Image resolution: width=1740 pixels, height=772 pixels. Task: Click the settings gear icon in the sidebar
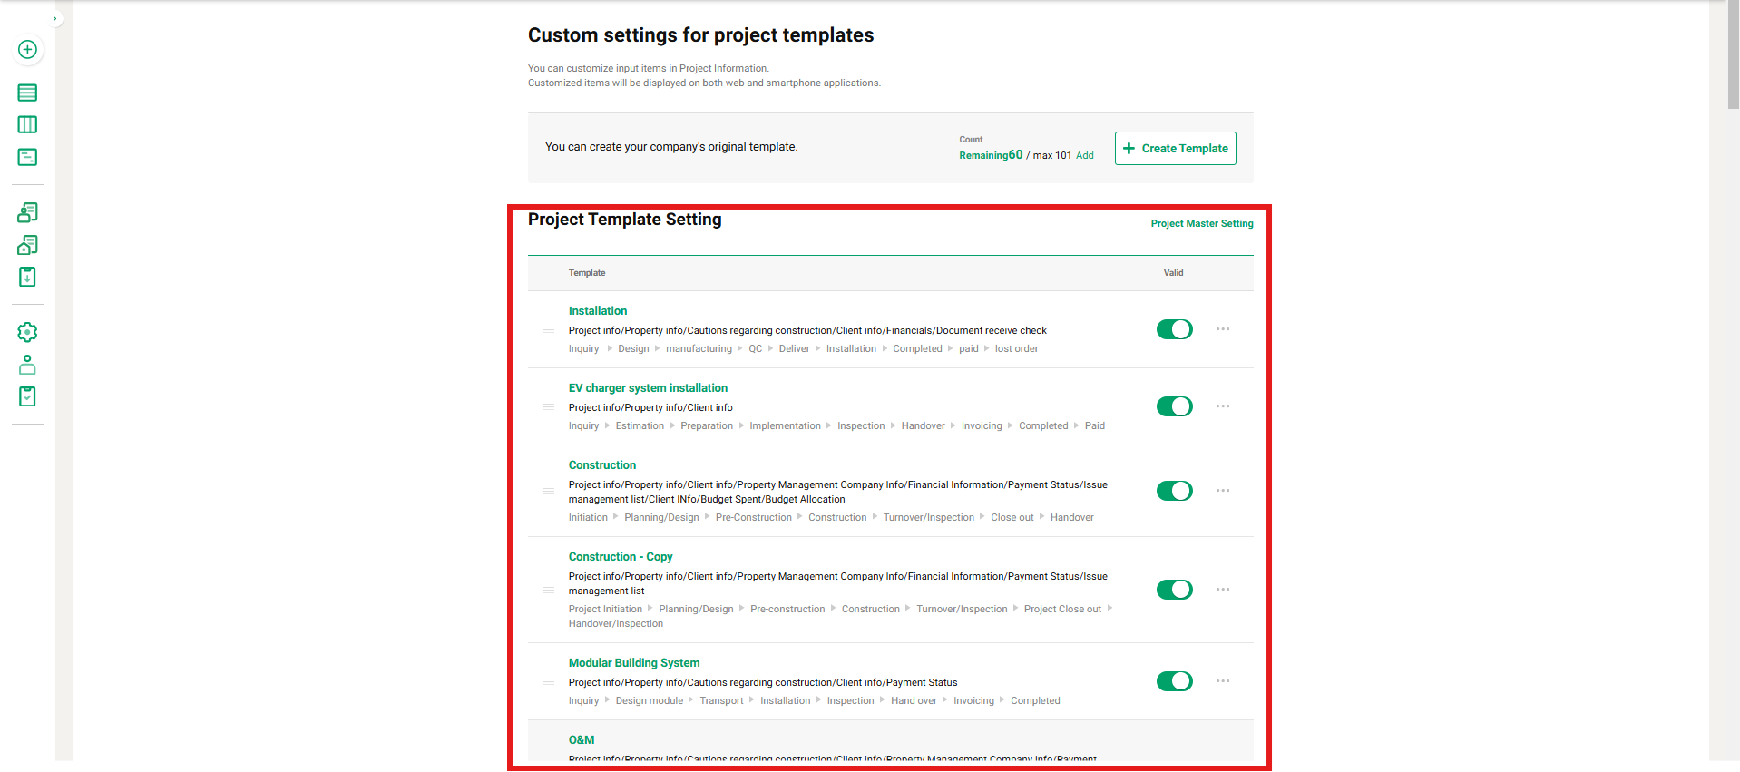[28, 332]
